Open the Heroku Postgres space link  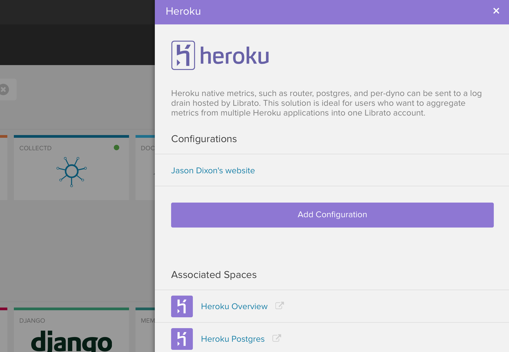point(233,339)
